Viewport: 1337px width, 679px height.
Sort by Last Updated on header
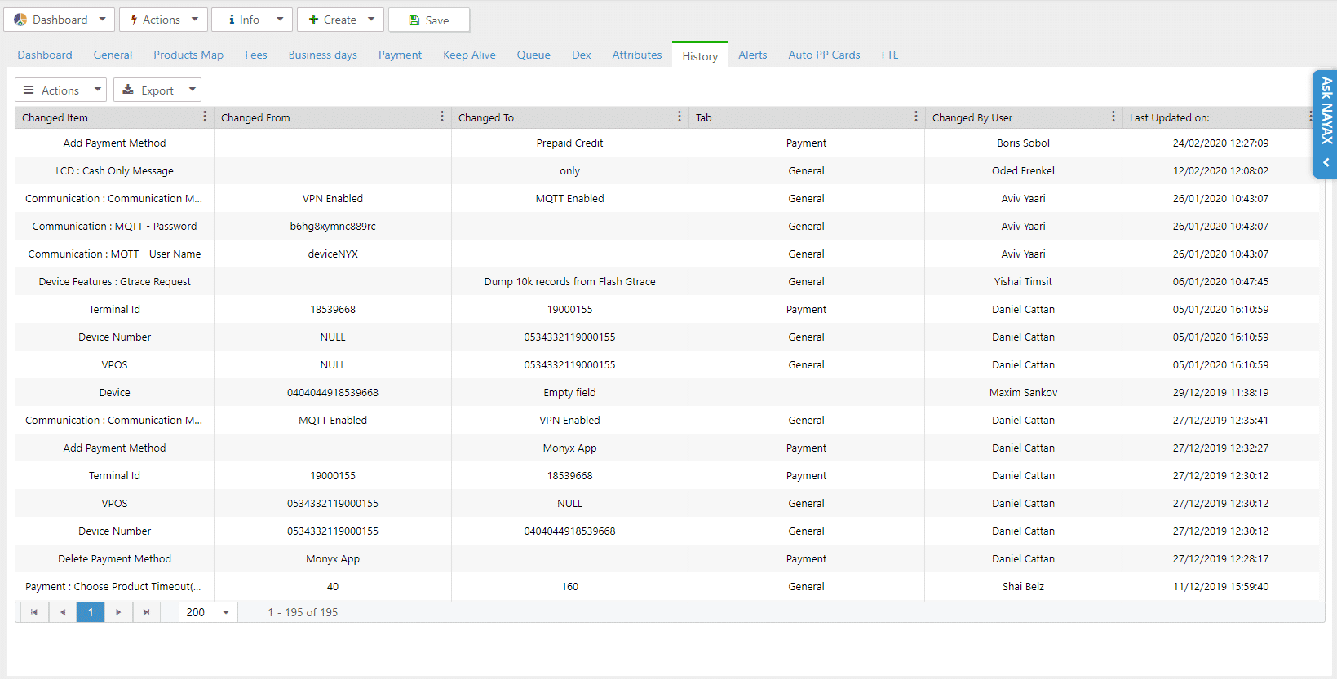click(x=1169, y=117)
